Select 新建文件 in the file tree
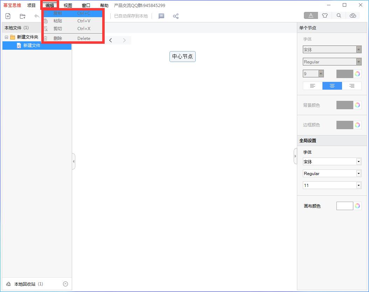 click(x=32, y=46)
